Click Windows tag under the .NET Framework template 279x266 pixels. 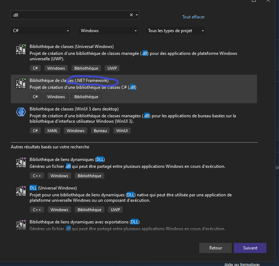[56, 97]
